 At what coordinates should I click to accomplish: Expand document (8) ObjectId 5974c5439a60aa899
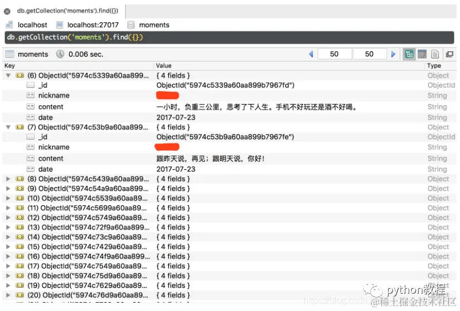8,179
